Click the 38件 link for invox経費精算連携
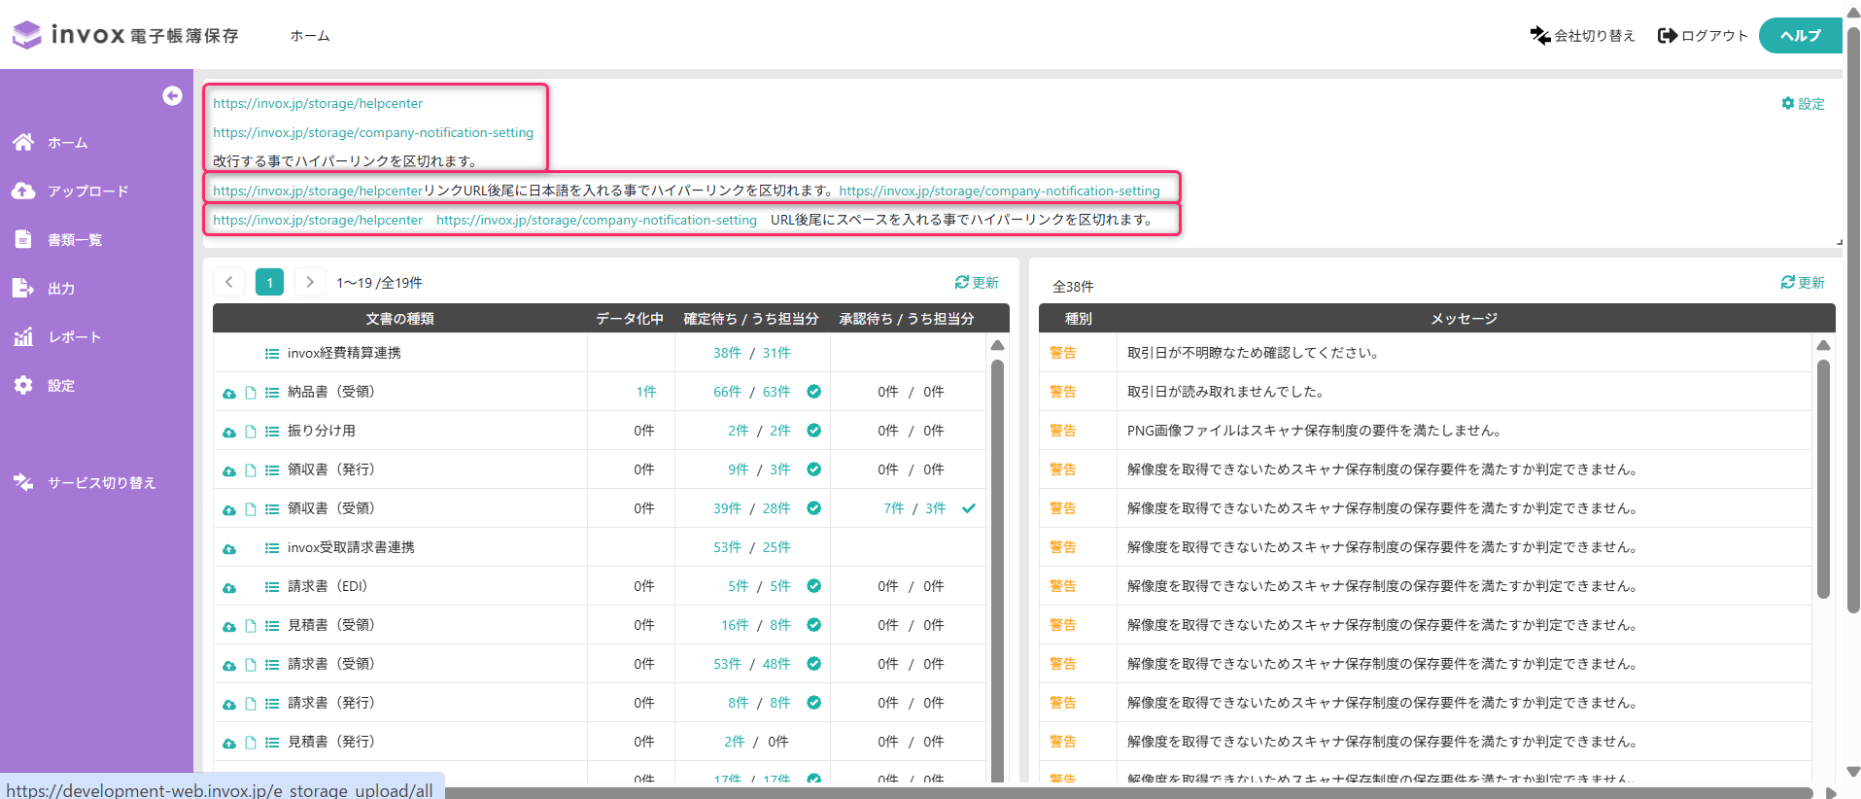1861x799 pixels. 727,353
